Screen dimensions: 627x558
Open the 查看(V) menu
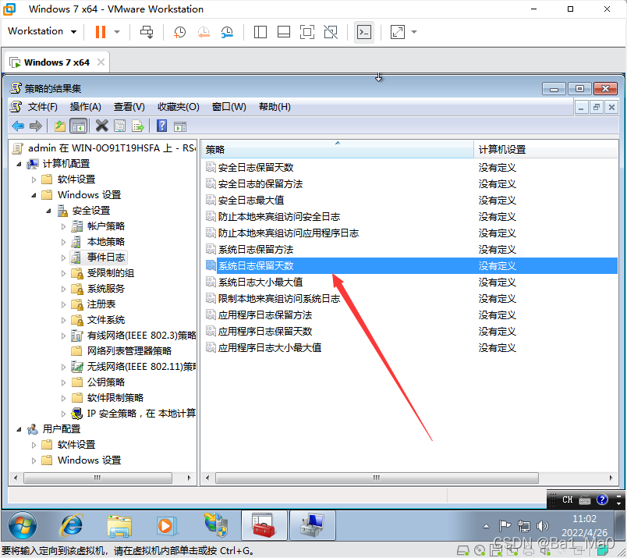coord(129,107)
